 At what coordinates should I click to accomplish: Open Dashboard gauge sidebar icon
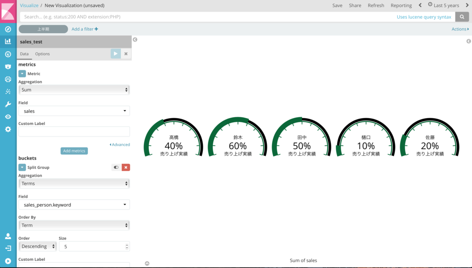(8, 54)
